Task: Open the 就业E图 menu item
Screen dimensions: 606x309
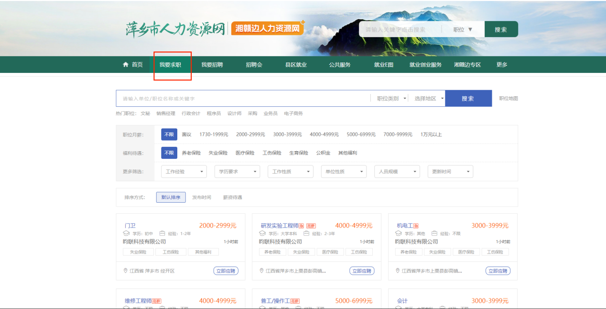Action: tap(384, 65)
